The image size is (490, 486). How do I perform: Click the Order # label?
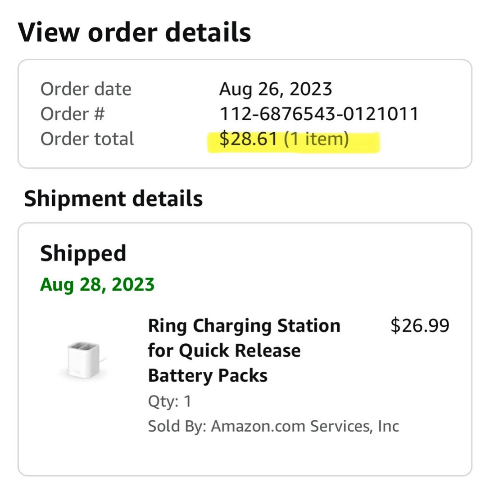[x=73, y=114]
